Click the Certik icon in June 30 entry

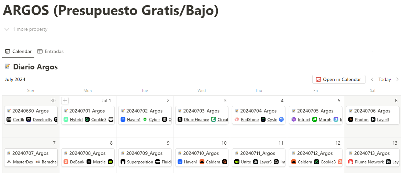tap(9, 120)
